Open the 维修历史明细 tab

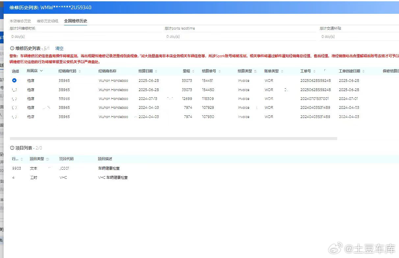(47, 21)
